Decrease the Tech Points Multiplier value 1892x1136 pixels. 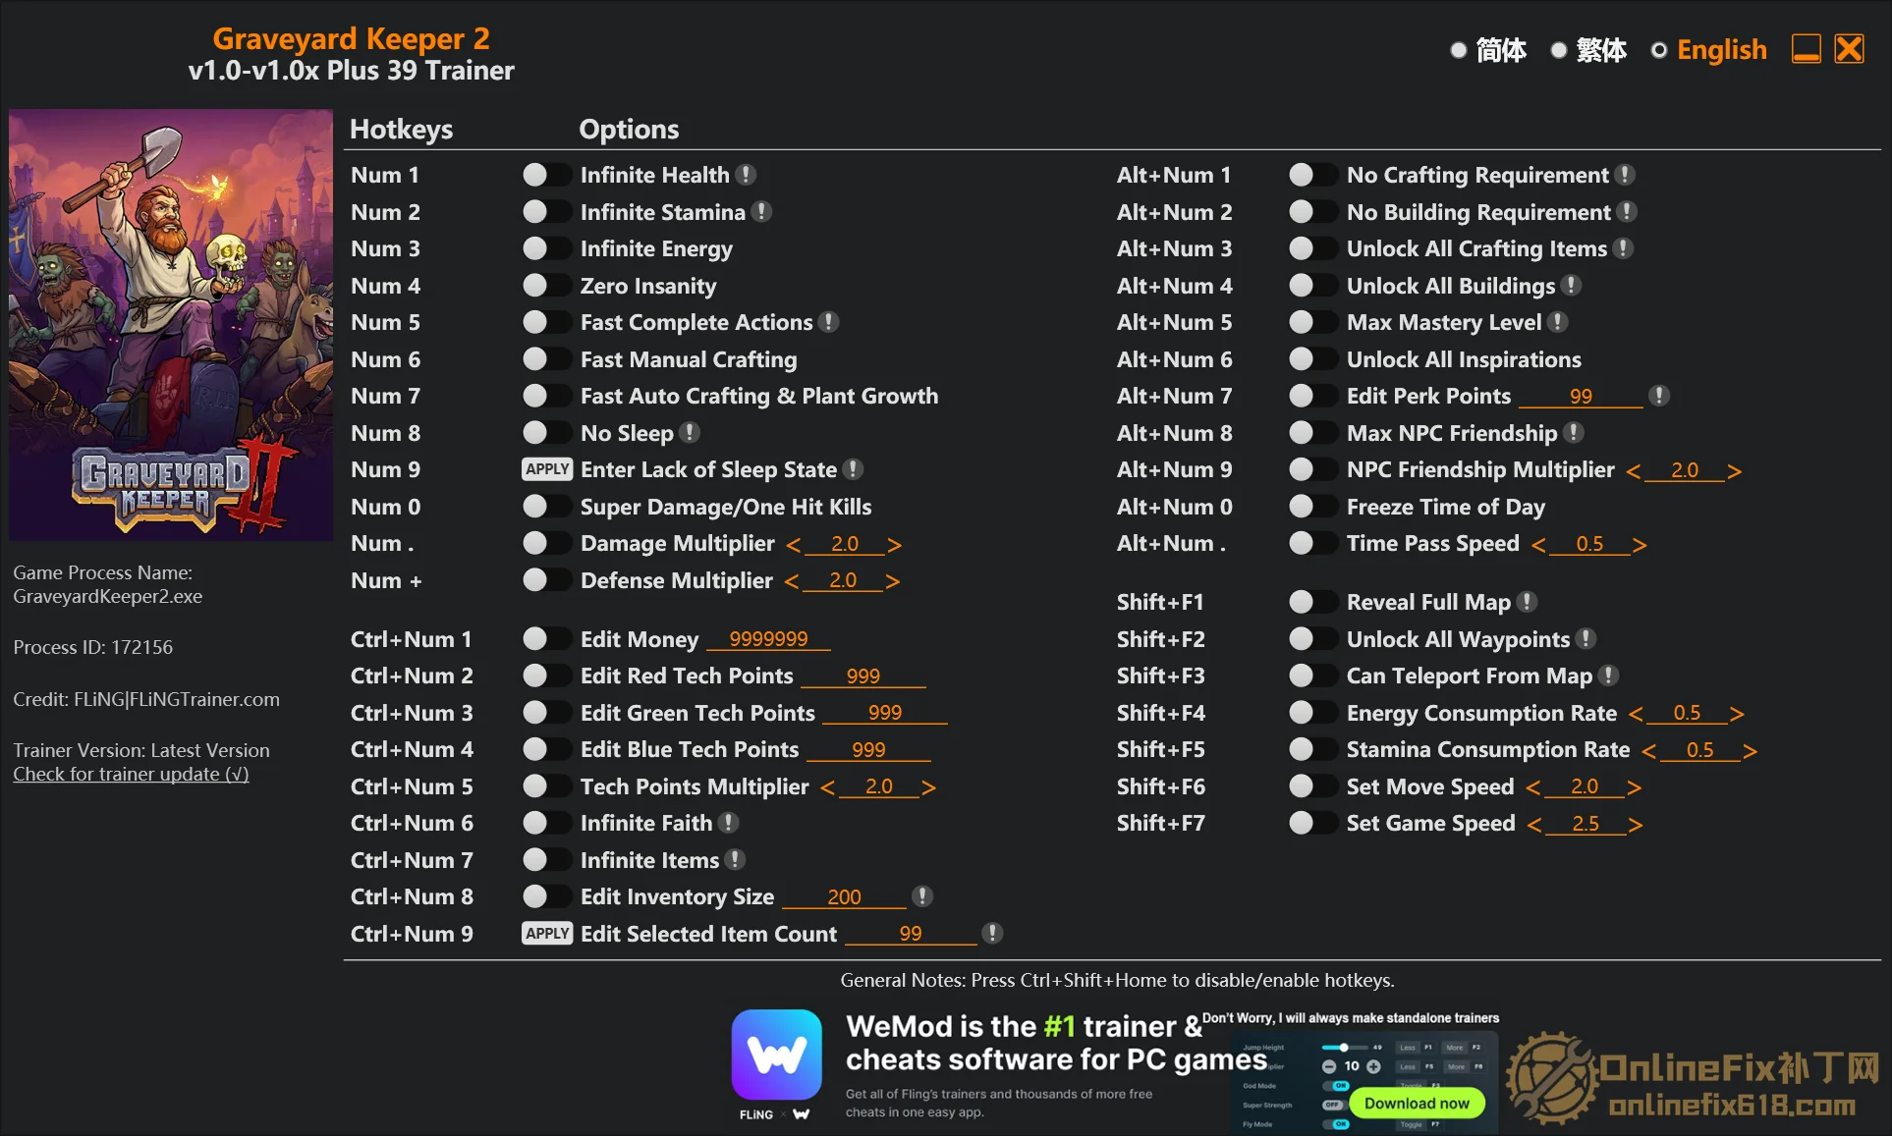[x=828, y=787]
